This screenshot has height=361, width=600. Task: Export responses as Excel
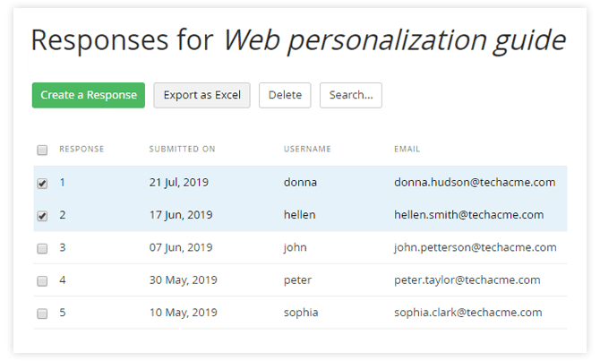[201, 95]
